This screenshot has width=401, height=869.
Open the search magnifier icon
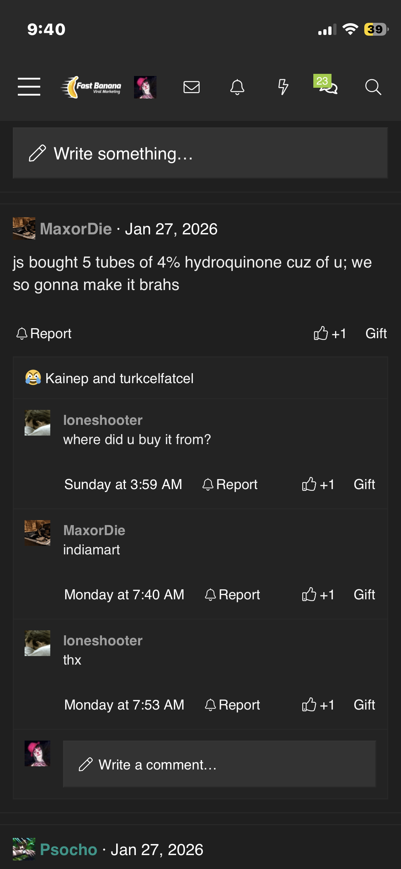pyautogui.click(x=373, y=87)
